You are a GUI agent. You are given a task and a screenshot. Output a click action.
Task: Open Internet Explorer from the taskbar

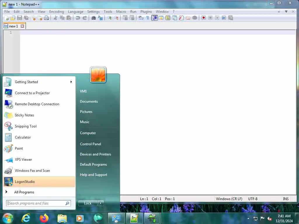coord(26,218)
